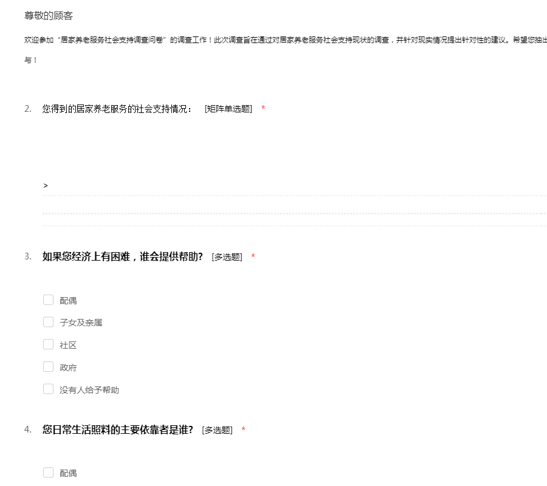Enable the 社区 checkbox option

(49, 344)
